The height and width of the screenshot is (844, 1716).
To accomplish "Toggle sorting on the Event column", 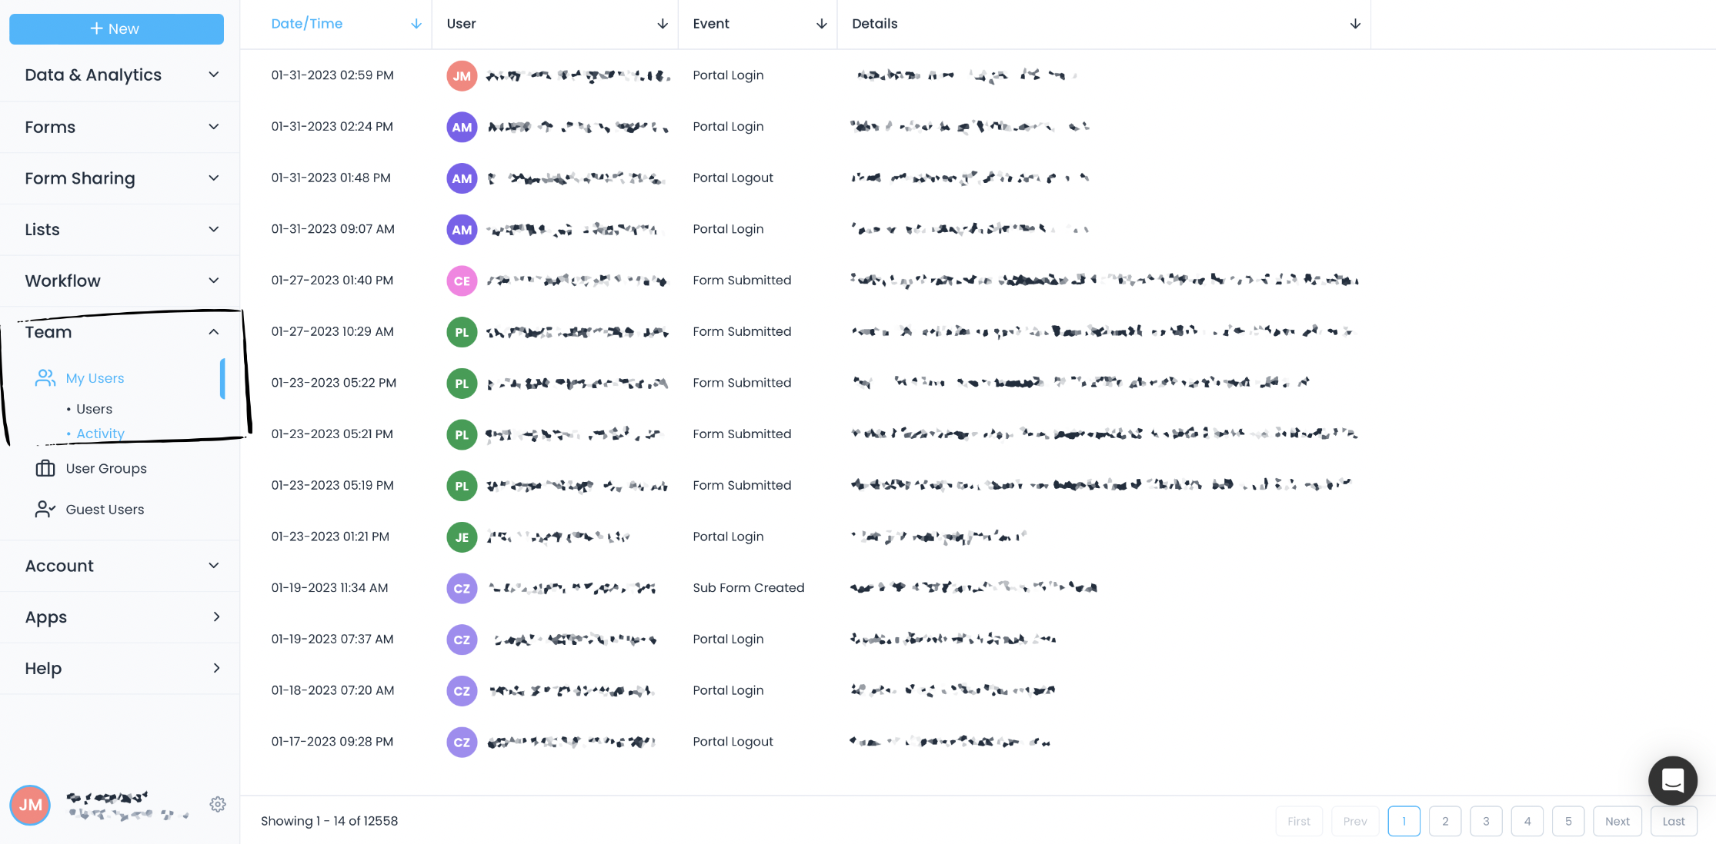I will (x=820, y=24).
